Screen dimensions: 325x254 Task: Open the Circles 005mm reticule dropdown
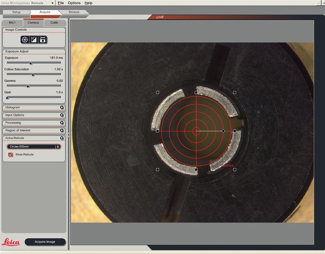[34, 147]
